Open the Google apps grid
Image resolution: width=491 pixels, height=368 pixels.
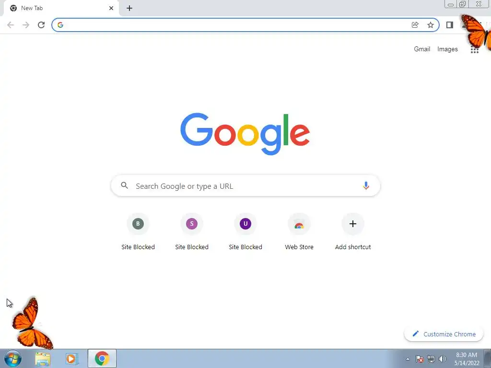pos(474,49)
